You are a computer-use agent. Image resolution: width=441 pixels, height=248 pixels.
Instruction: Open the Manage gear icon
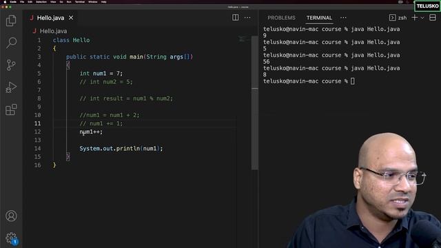tap(11, 238)
